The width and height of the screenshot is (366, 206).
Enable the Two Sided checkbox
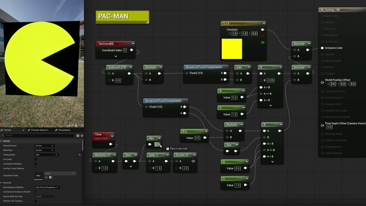(x=36, y=159)
